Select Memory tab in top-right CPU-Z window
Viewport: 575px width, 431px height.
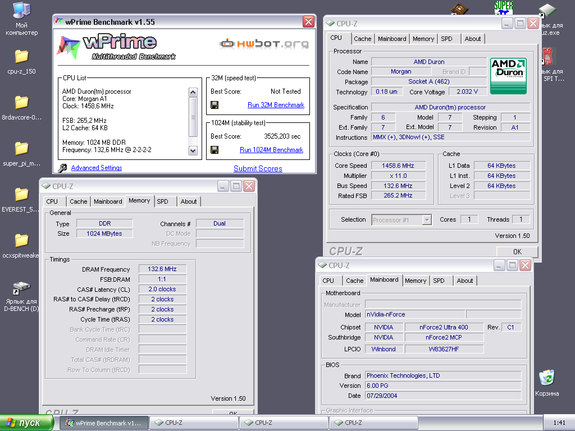[x=423, y=39]
